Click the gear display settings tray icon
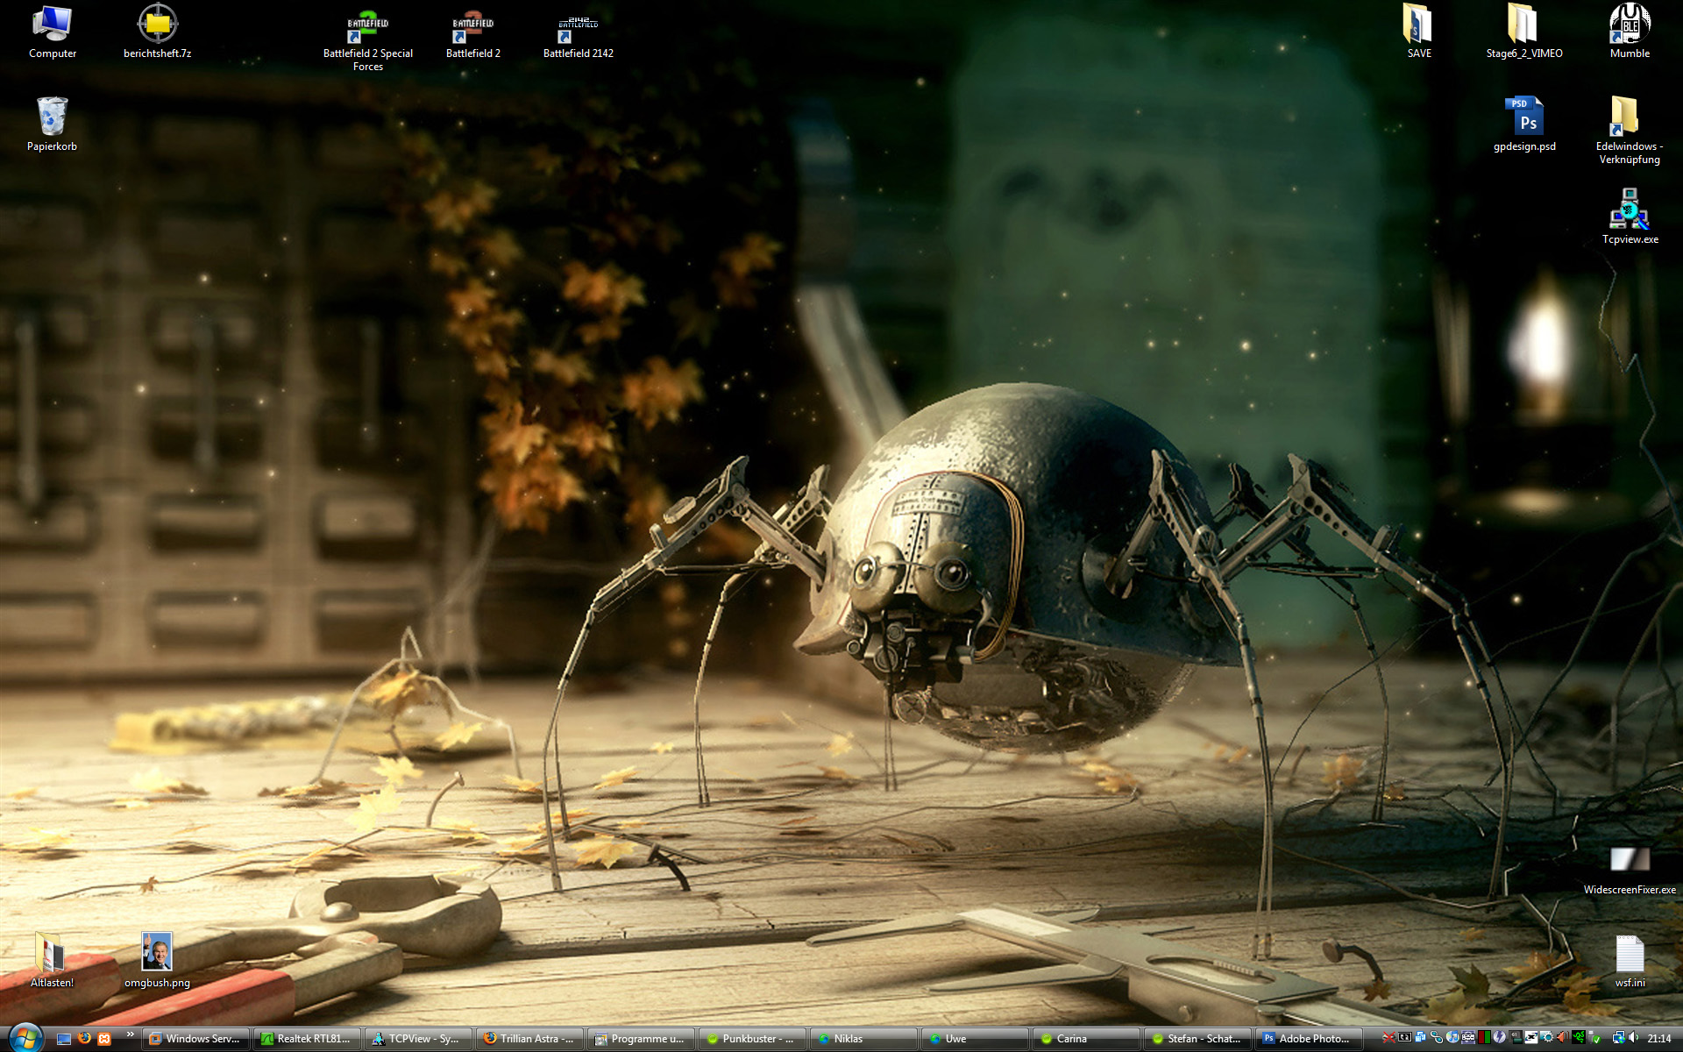 coord(1547,1037)
